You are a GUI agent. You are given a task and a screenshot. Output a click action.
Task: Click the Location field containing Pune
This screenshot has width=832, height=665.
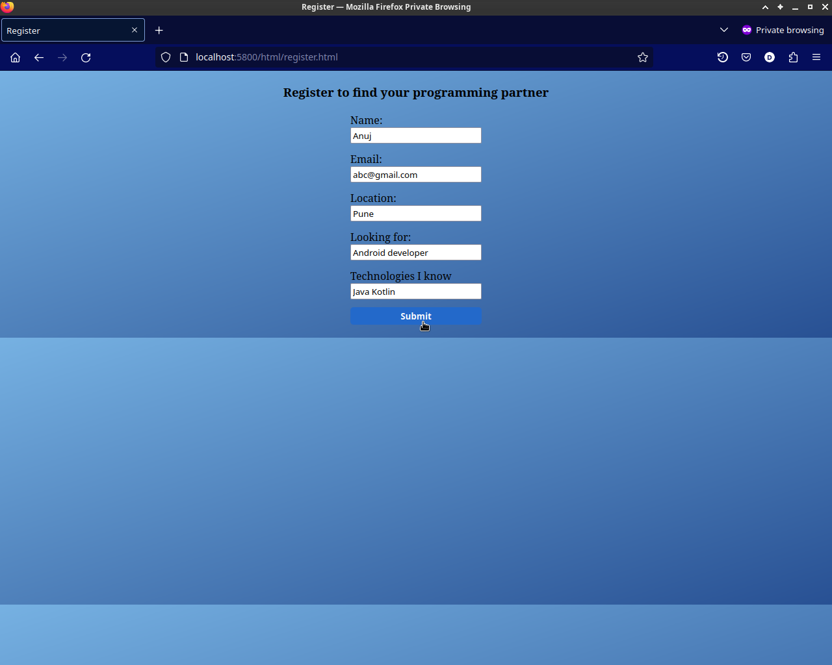coord(416,214)
